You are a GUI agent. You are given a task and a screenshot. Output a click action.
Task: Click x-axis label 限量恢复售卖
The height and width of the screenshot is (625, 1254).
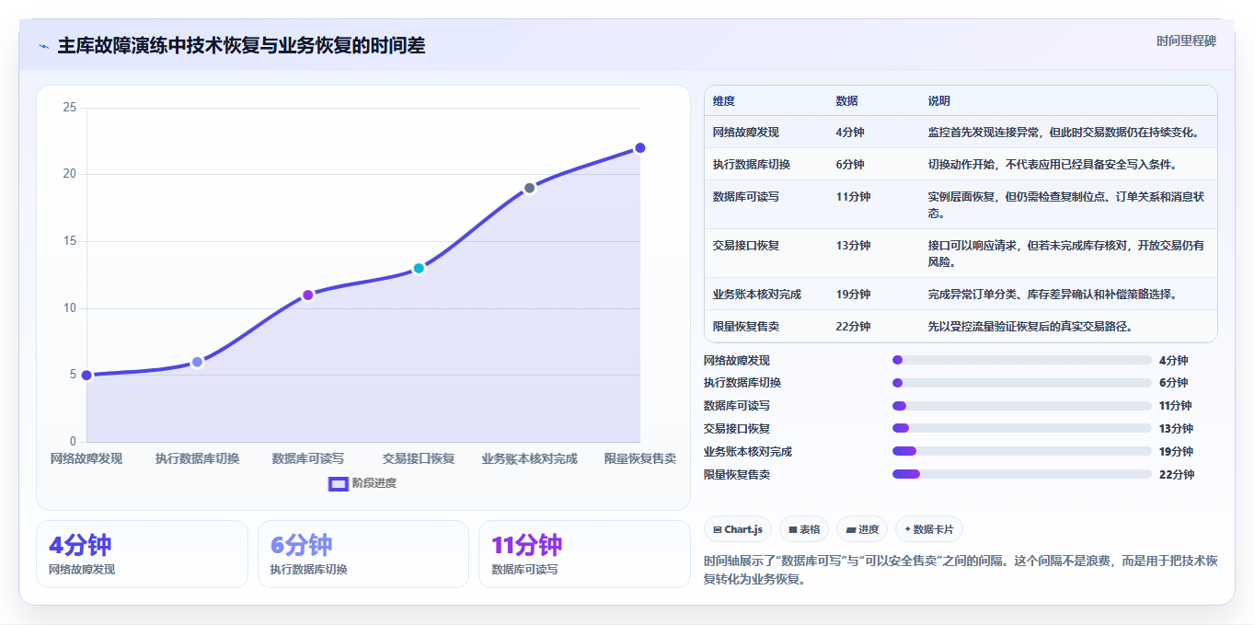point(640,458)
